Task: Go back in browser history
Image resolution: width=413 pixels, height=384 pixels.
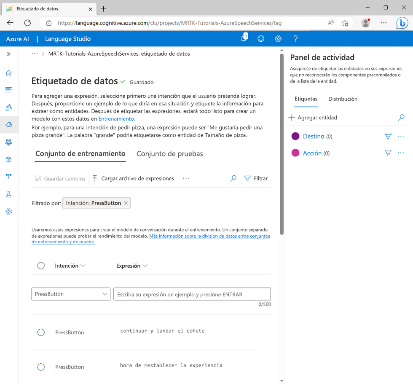Action: coord(10,23)
